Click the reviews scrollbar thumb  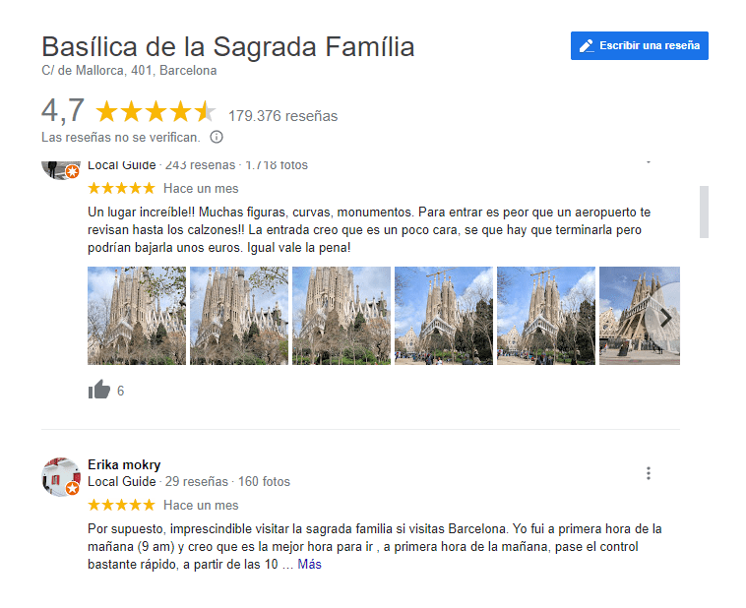pos(704,212)
